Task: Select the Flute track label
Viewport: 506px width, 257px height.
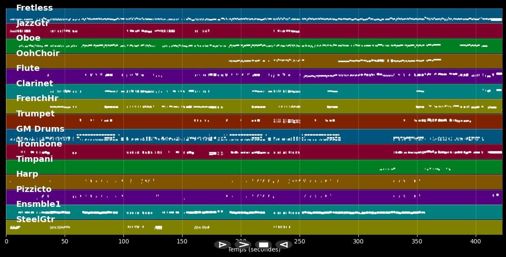Action: [x=28, y=68]
